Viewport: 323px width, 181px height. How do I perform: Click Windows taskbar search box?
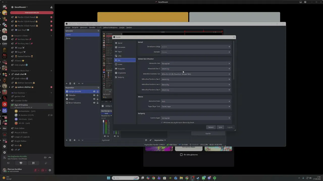[x=125, y=178]
